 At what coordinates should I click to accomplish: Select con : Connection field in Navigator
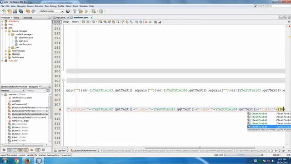[x=20, y=124]
